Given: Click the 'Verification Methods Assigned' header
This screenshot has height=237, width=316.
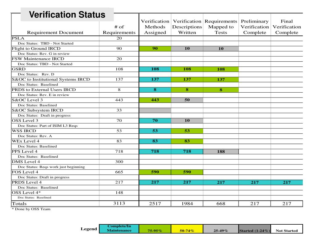Looking at the screenshot, I should (155, 27).
